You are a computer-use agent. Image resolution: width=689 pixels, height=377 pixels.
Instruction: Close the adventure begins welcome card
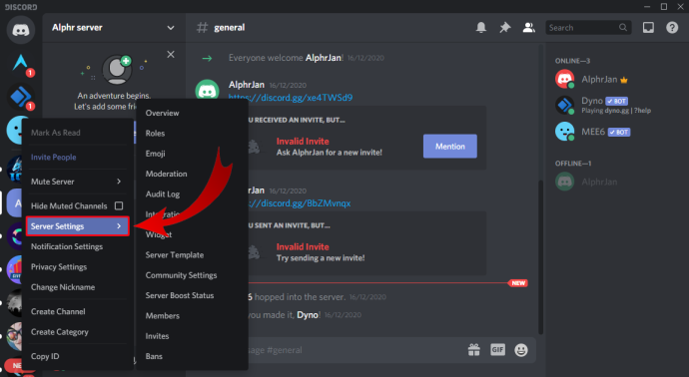(x=171, y=55)
